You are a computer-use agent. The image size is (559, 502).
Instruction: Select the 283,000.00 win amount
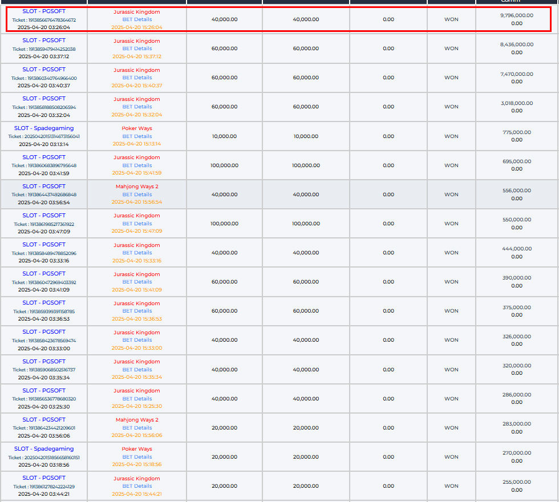click(x=517, y=424)
